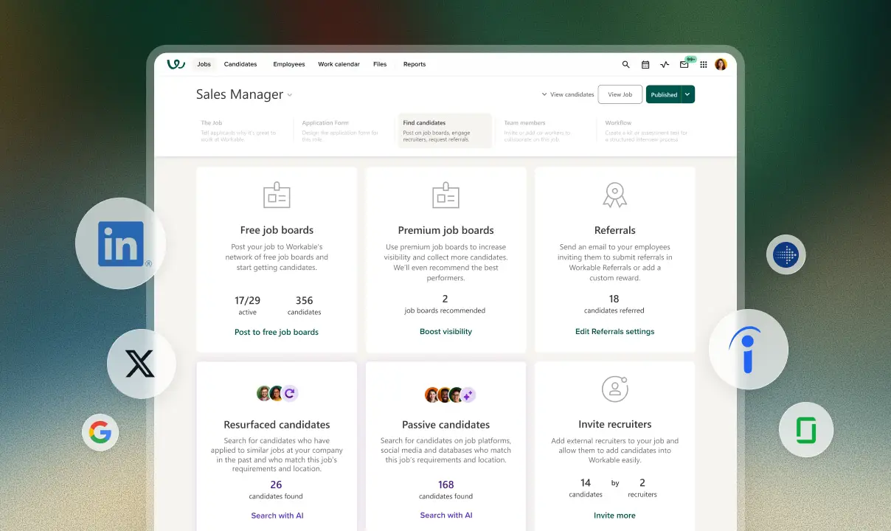Image resolution: width=891 pixels, height=531 pixels.
Task: Click the Premium job boards heading
Action: [x=445, y=230]
